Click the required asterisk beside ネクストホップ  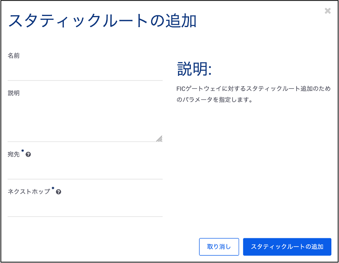(x=53, y=188)
